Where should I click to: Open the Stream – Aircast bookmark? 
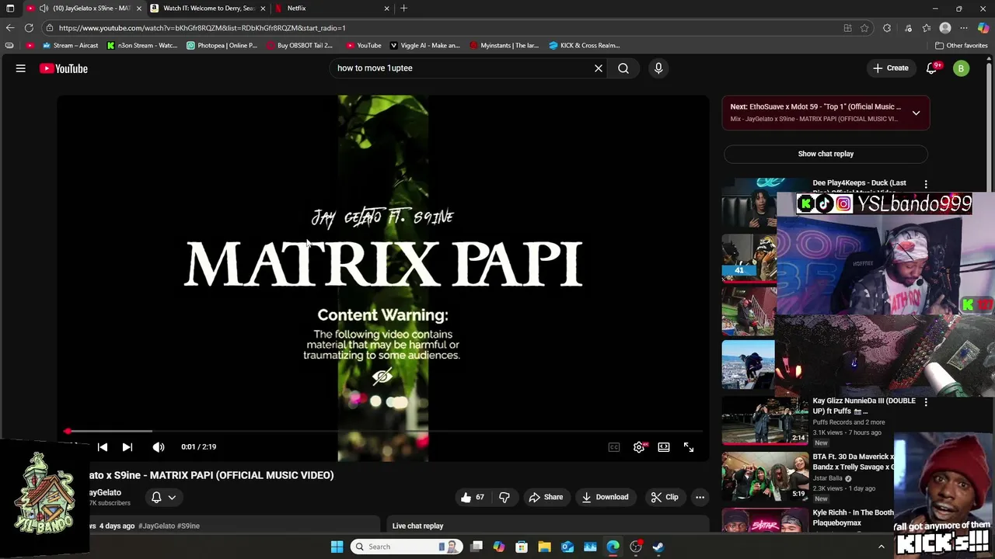pos(70,45)
